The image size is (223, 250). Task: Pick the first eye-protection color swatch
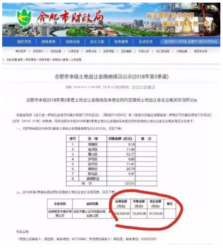tap(134, 87)
